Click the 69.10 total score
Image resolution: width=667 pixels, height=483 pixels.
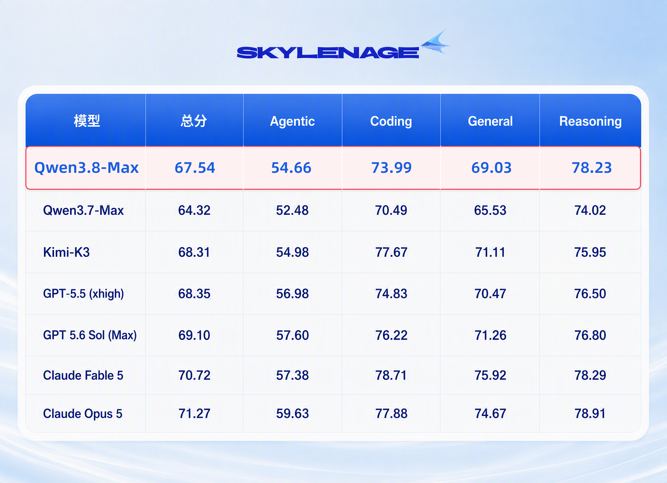(194, 335)
